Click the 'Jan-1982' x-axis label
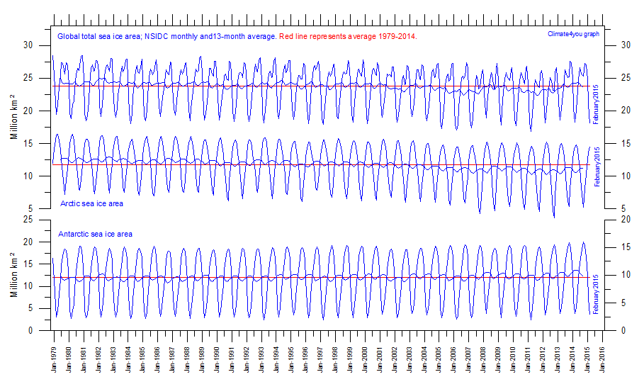Viewport: 644px width, 389px height. [98, 360]
